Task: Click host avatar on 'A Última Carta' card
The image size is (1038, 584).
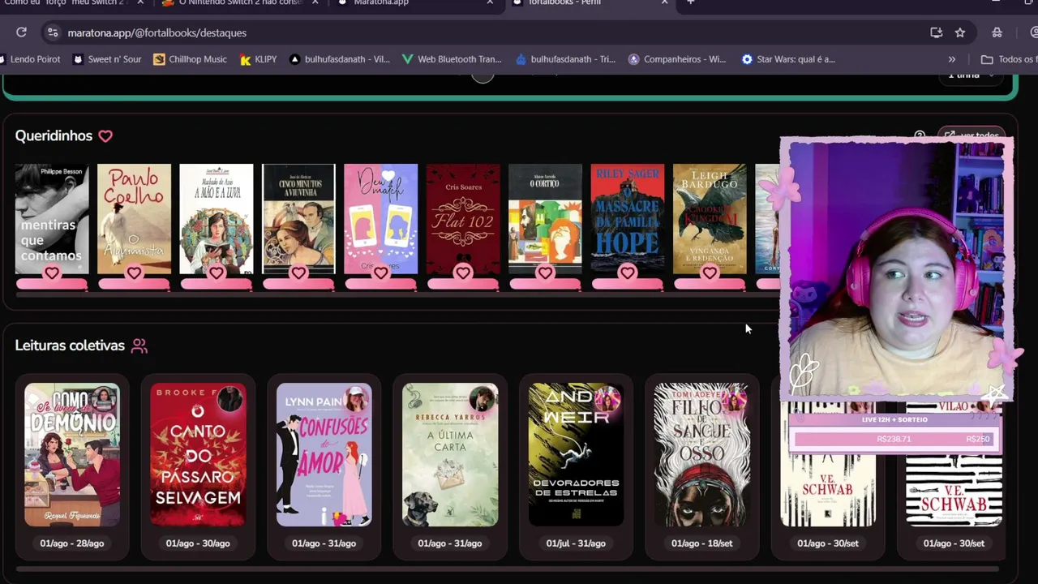Action: coord(482,399)
